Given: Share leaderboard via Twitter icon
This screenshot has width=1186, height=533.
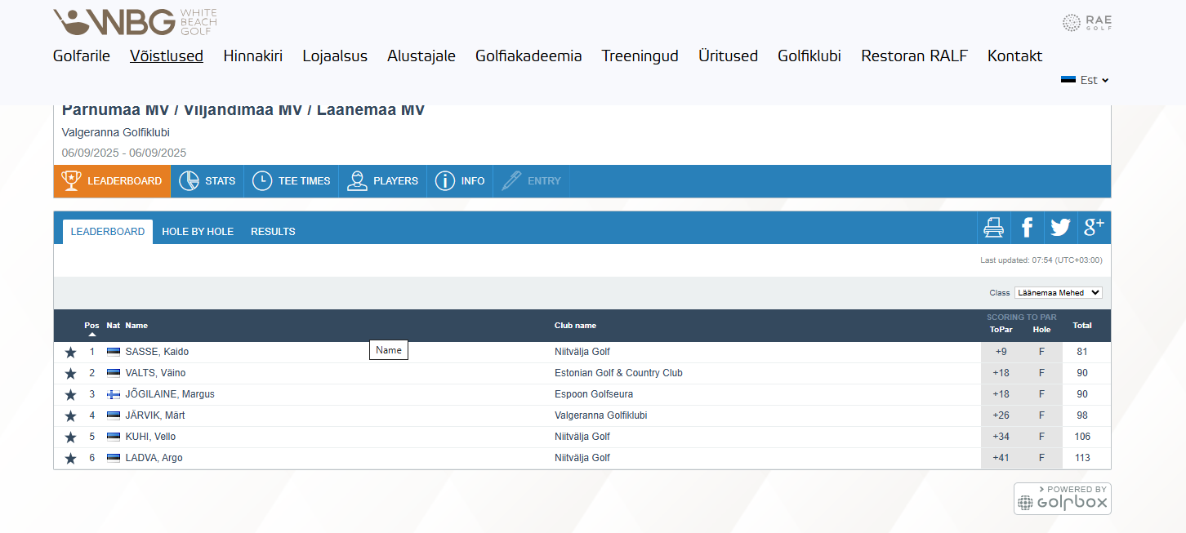Looking at the screenshot, I should pyautogui.click(x=1060, y=228).
